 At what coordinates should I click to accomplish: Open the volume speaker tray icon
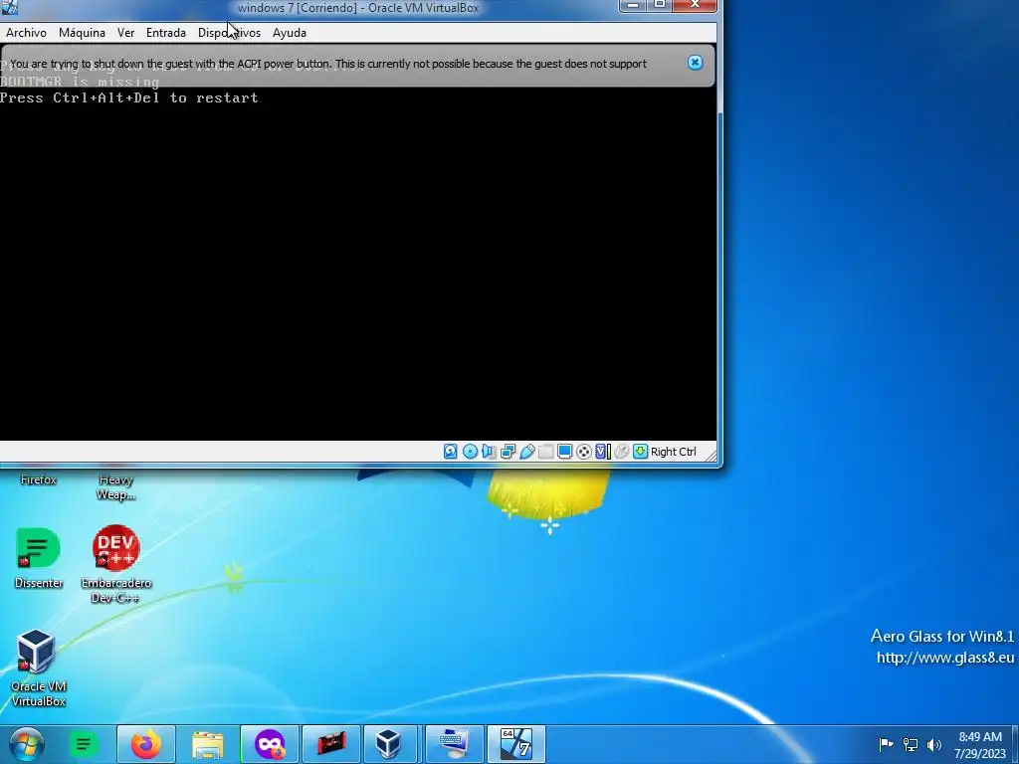tap(934, 744)
